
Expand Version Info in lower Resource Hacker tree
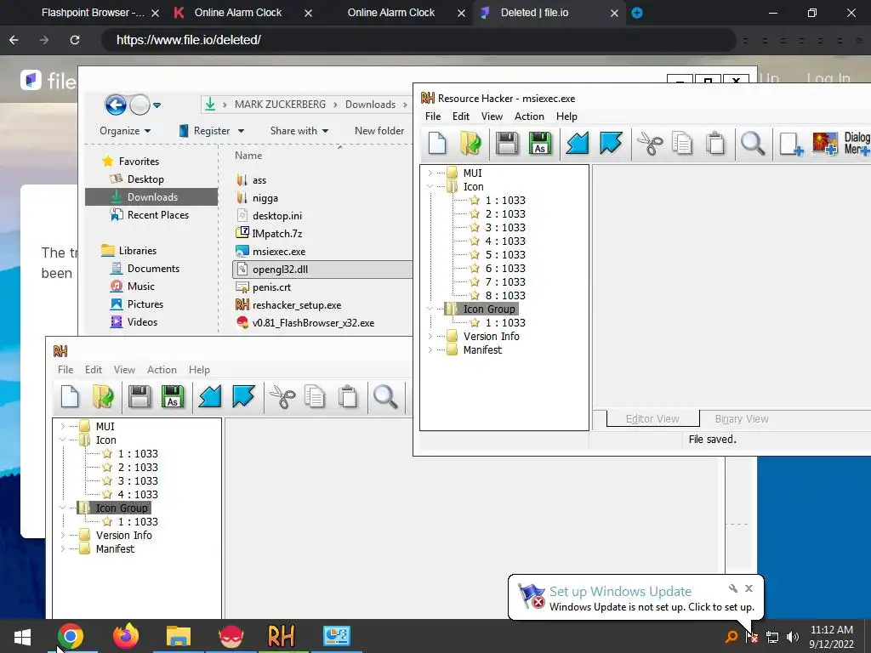pyautogui.click(x=62, y=536)
